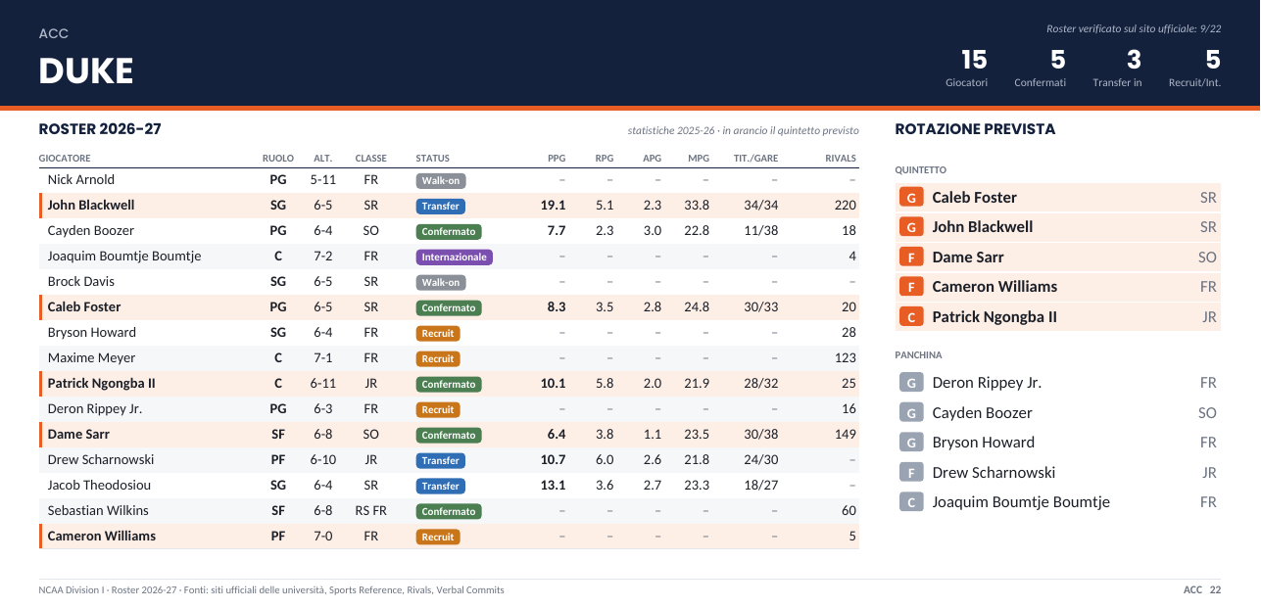This screenshot has height=609, width=1261.
Task: Click the C badge next to Patrick Ngongba II in Quintetto
Action: (912, 317)
